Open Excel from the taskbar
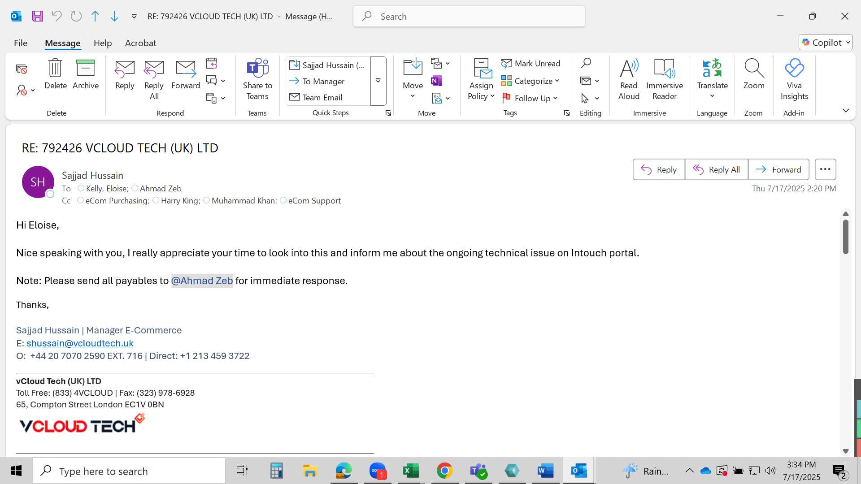This screenshot has width=861, height=484. (411, 471)
